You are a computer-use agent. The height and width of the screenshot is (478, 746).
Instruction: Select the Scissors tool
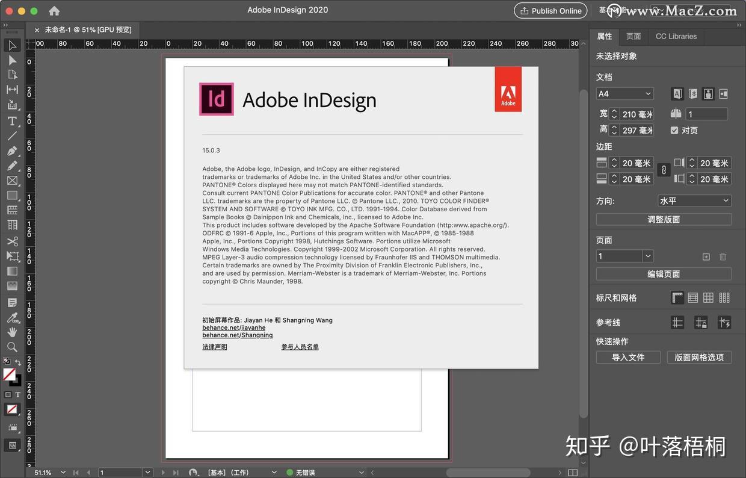tap(12, 241)
